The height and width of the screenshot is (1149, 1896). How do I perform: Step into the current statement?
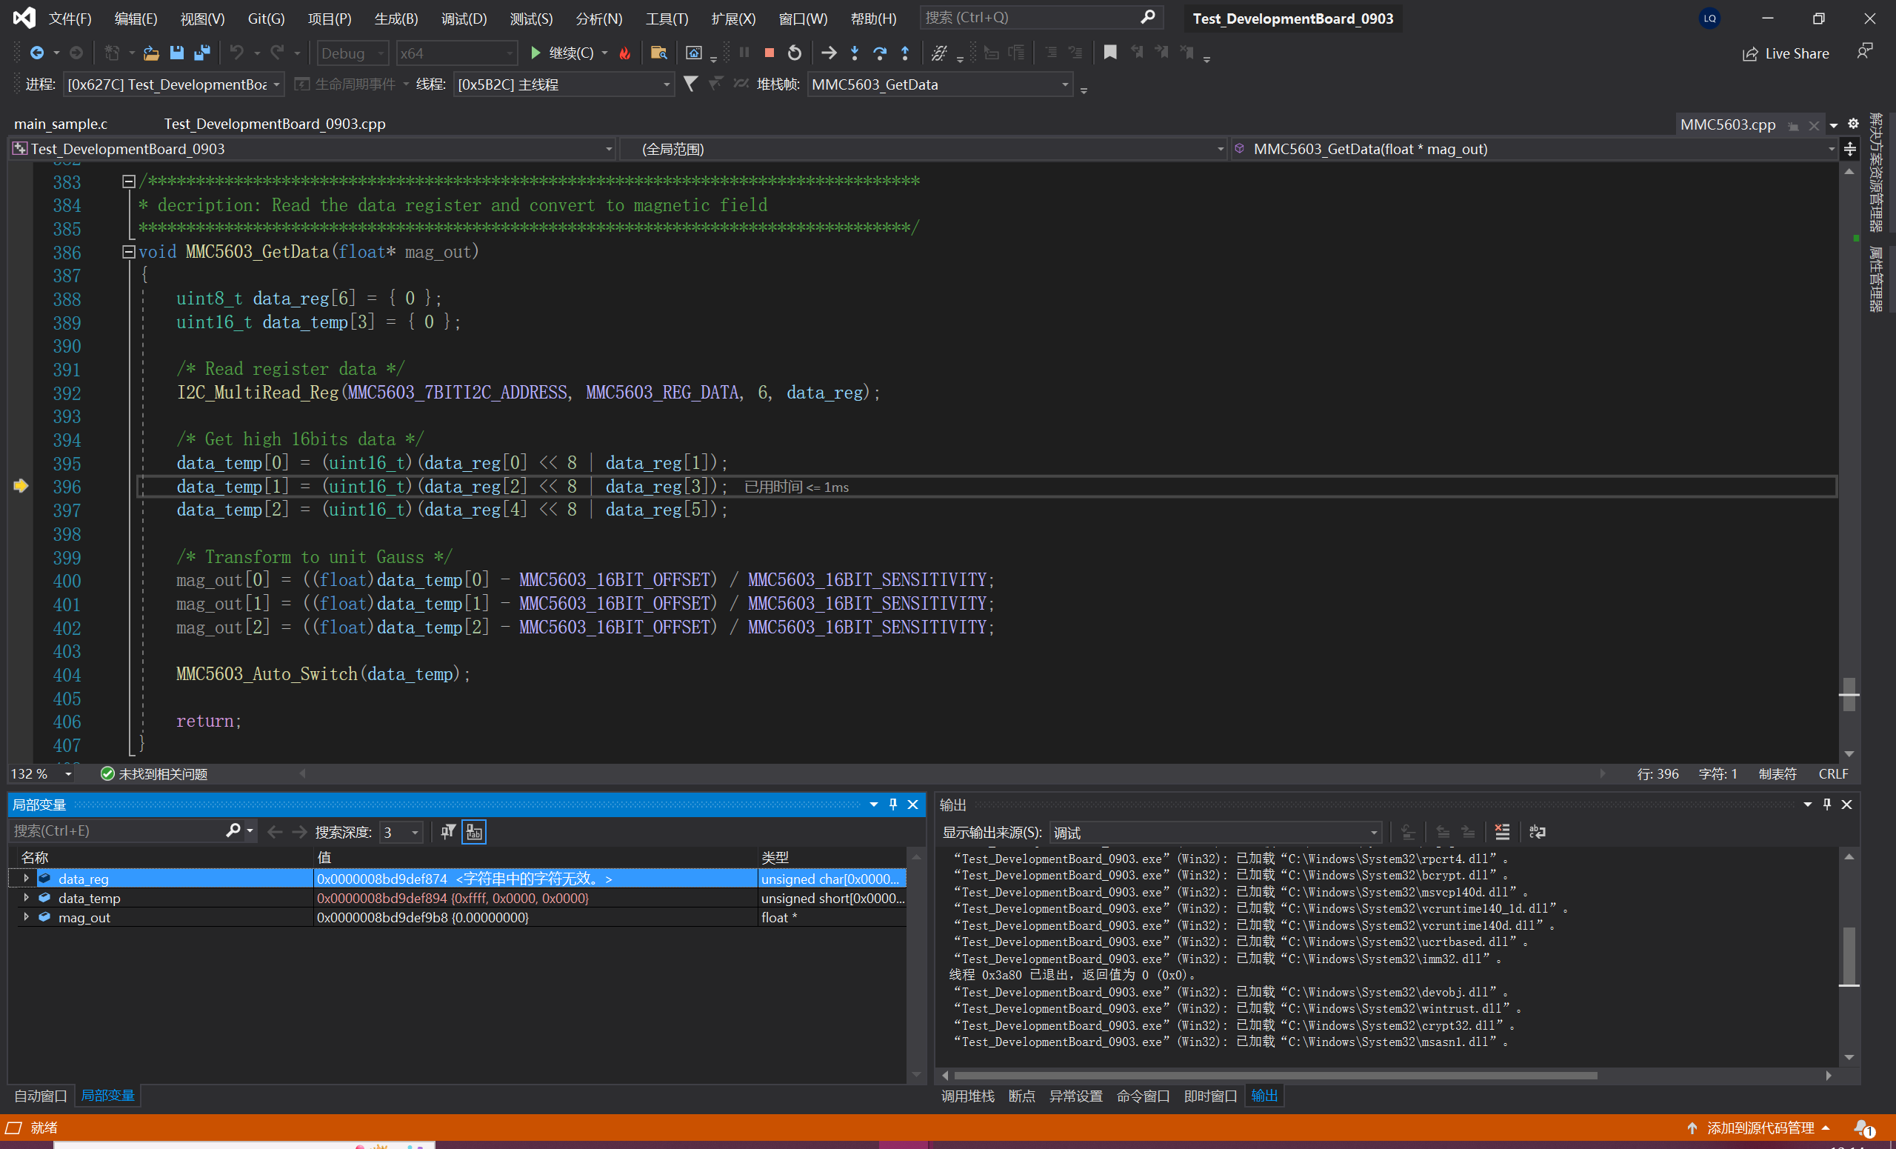point(855,53)
